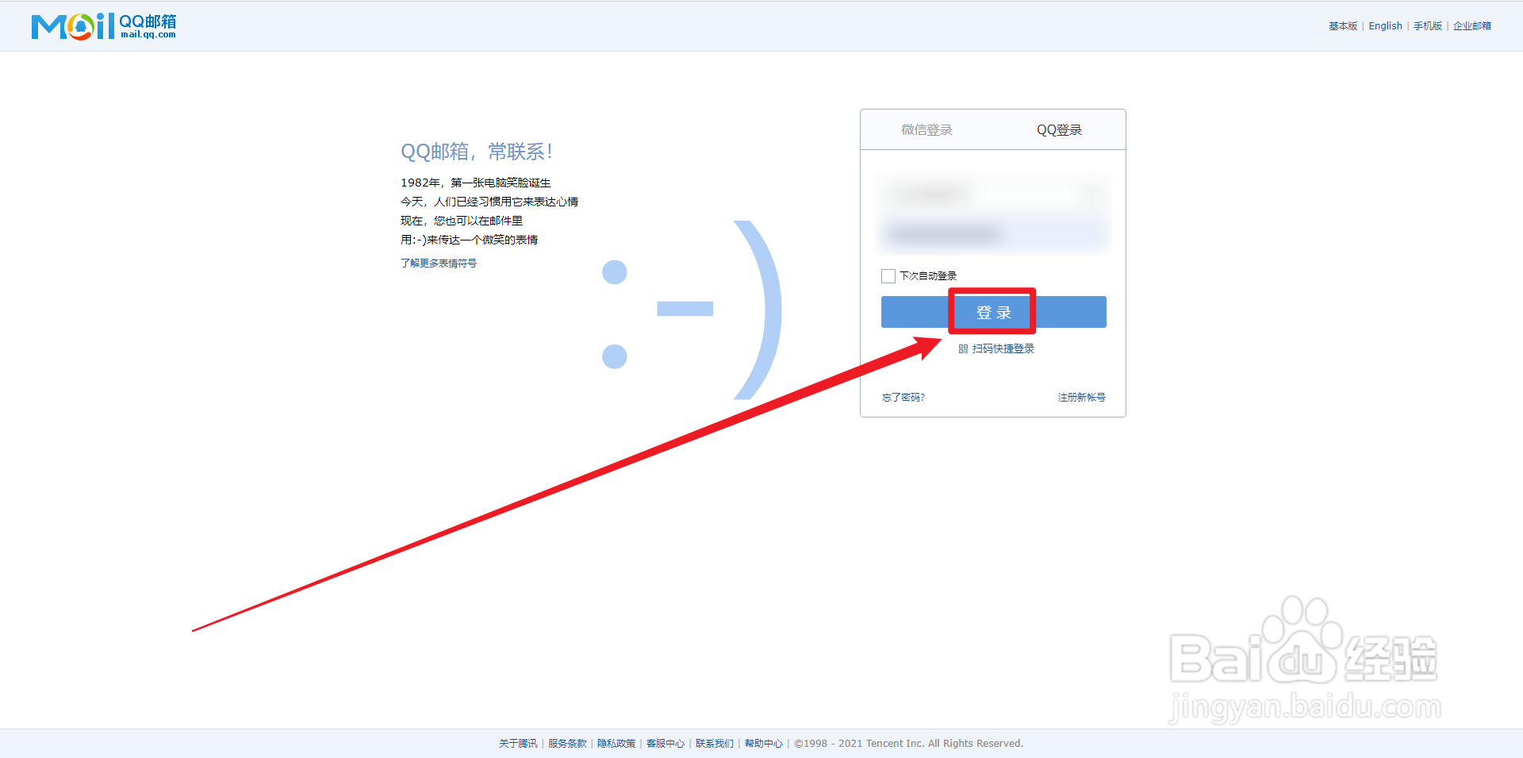Open the 客服中心 footer link
Screen dimensions: 1523x758
[666, 744]
